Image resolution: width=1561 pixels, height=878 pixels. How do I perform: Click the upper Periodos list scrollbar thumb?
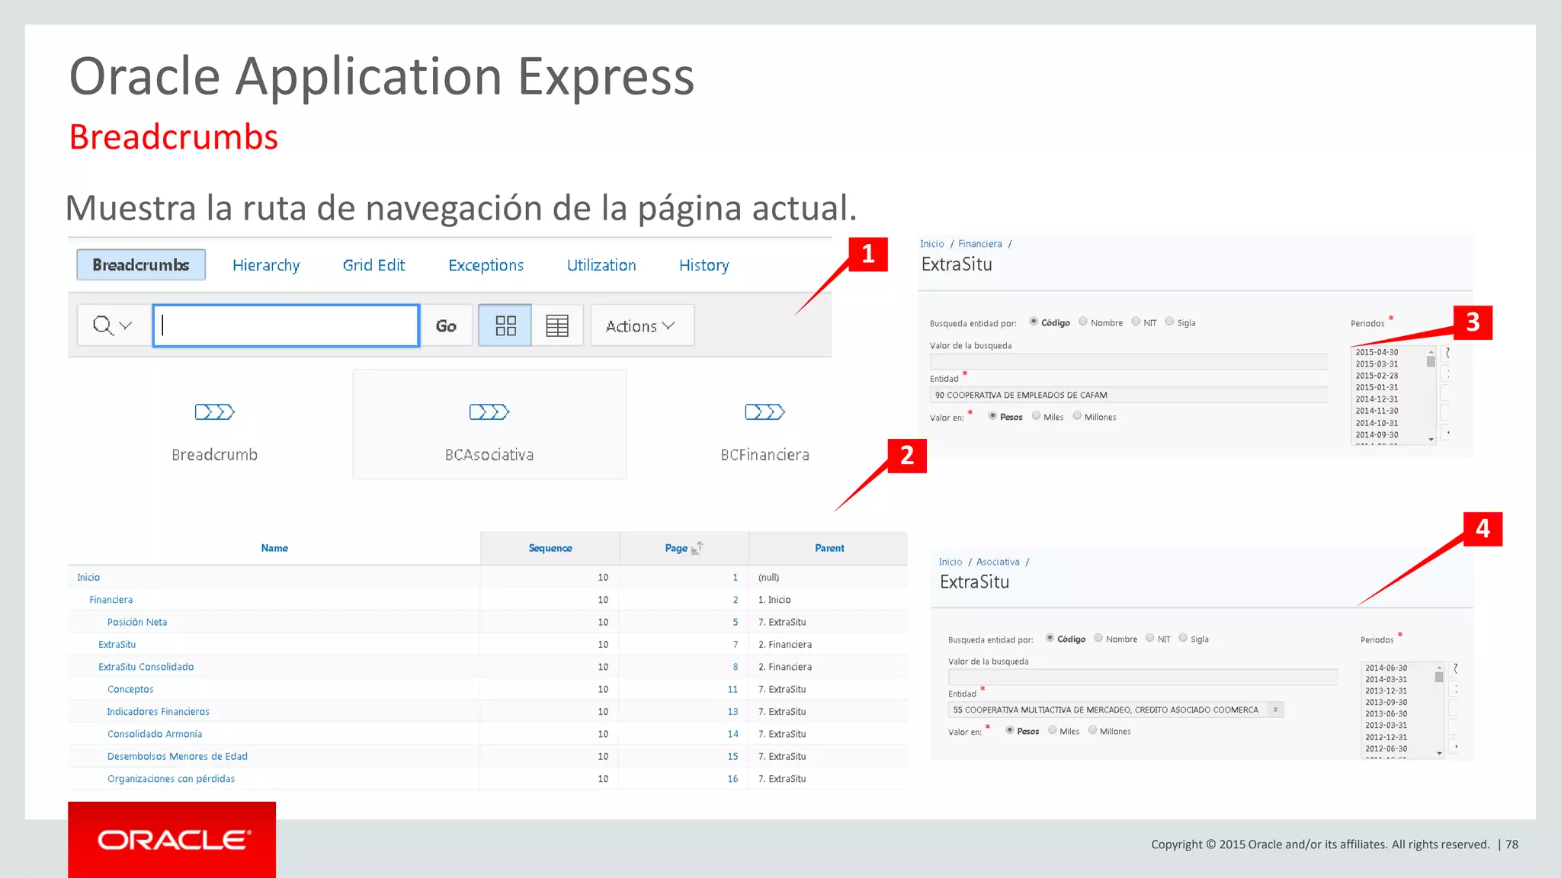coord(1431,362)
